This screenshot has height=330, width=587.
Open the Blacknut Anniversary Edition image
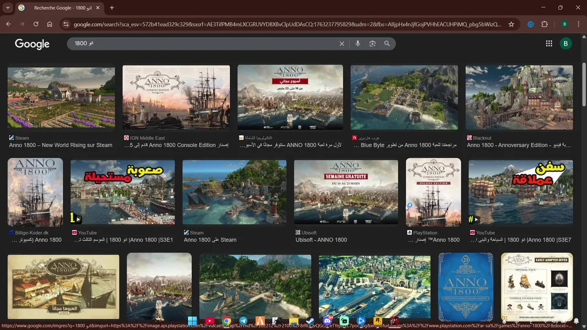[519, 97]
